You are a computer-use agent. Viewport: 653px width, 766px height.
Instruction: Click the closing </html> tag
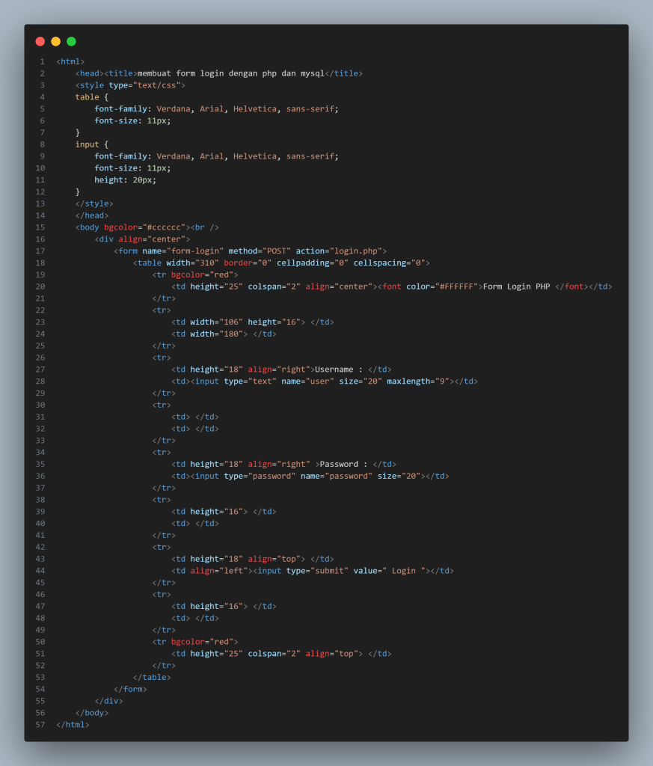tap(73, 725)
